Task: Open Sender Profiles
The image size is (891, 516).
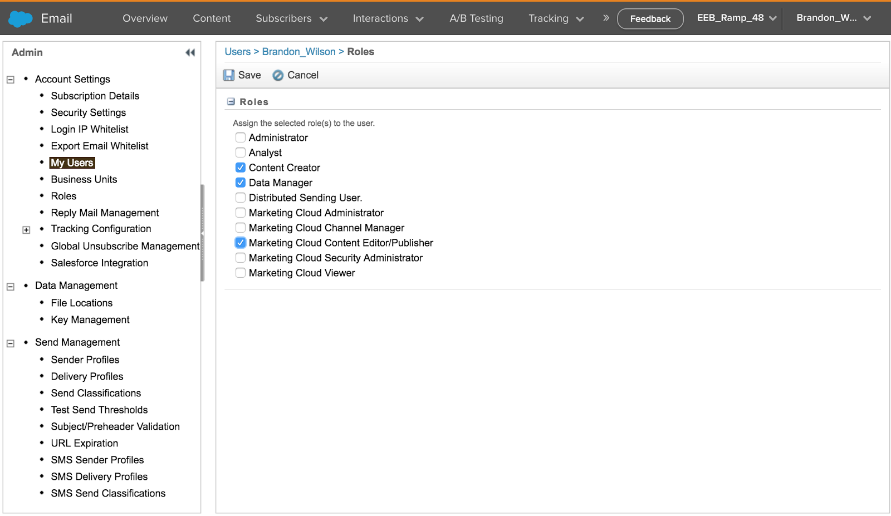Action: pyautogui.click(x=85, y=360)
